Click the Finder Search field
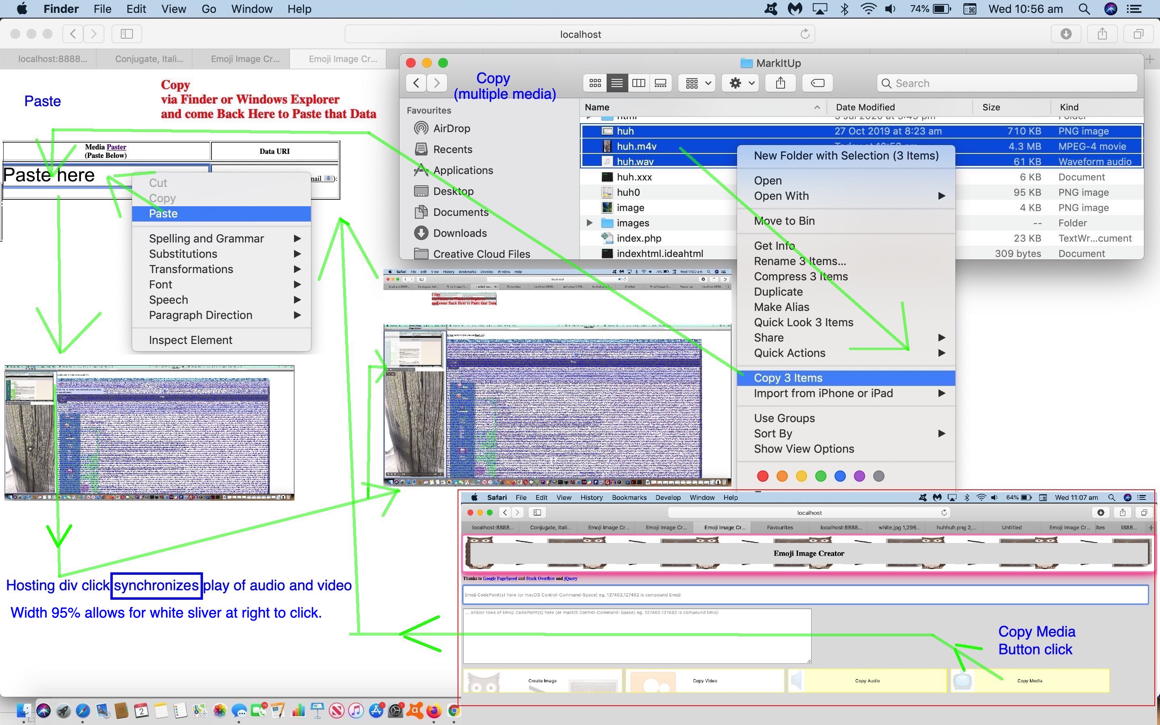 click(1007, 83)
